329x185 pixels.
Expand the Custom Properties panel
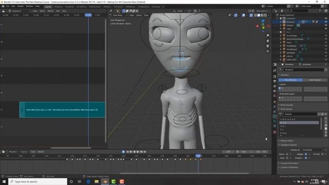click(289, 168)
